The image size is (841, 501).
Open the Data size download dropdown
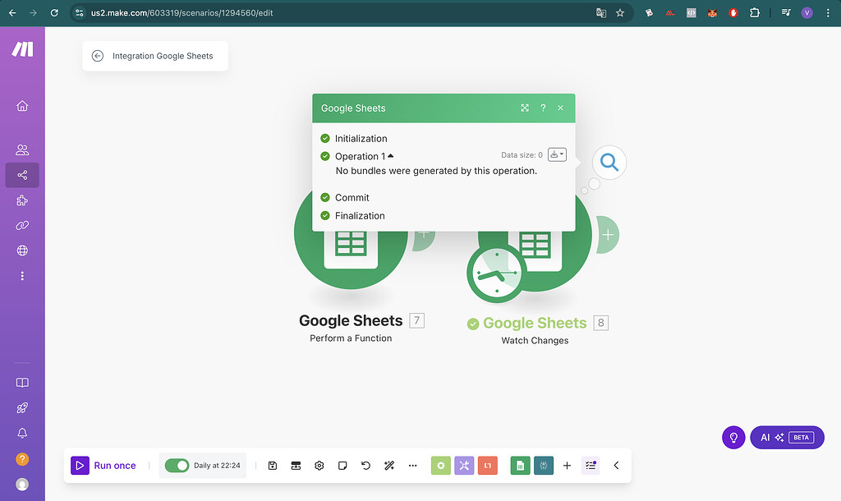(x=556, y=154)
